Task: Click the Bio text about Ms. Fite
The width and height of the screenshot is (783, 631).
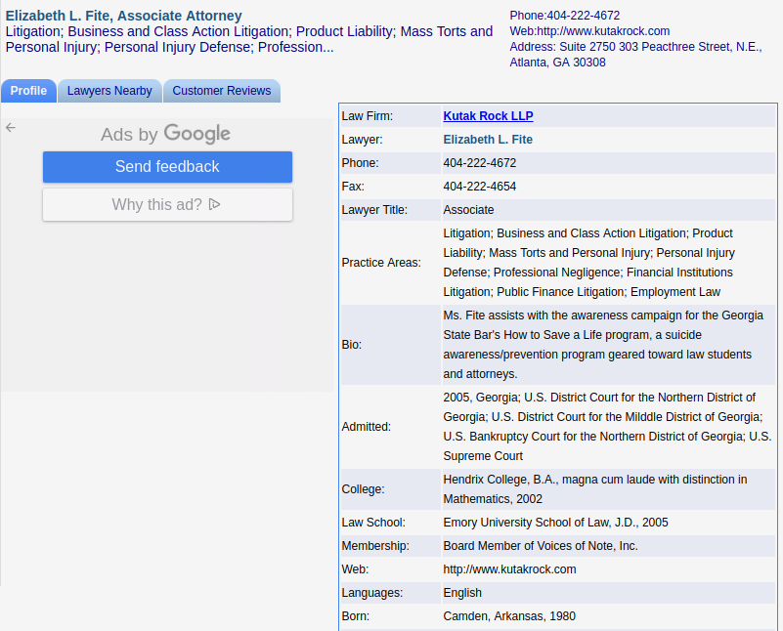Action: tap(608, 345)
